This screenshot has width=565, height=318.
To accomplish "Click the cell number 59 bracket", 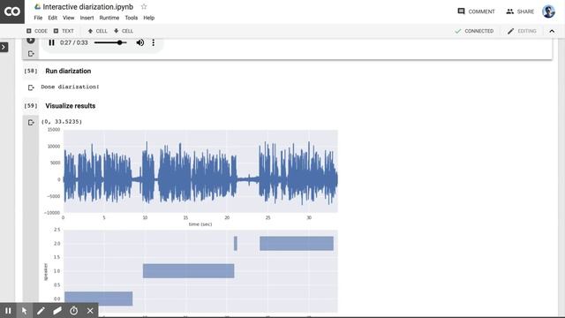I will click(31, 106).
